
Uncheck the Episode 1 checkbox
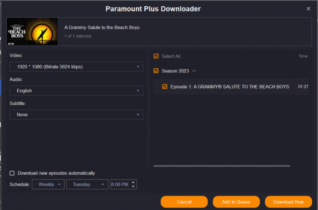pos(165,87)
